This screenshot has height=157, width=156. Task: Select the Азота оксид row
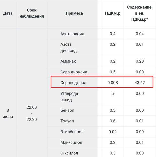(102, 34)
